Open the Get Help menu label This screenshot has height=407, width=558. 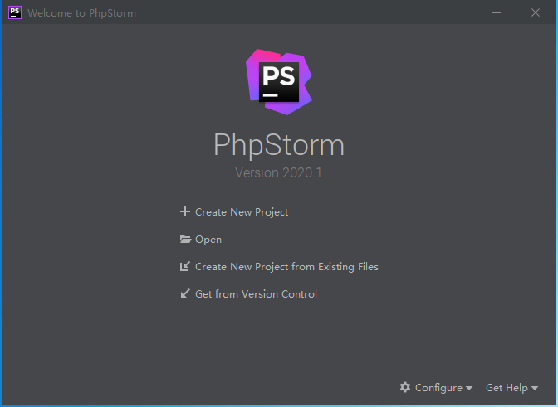tap(507, 388)
